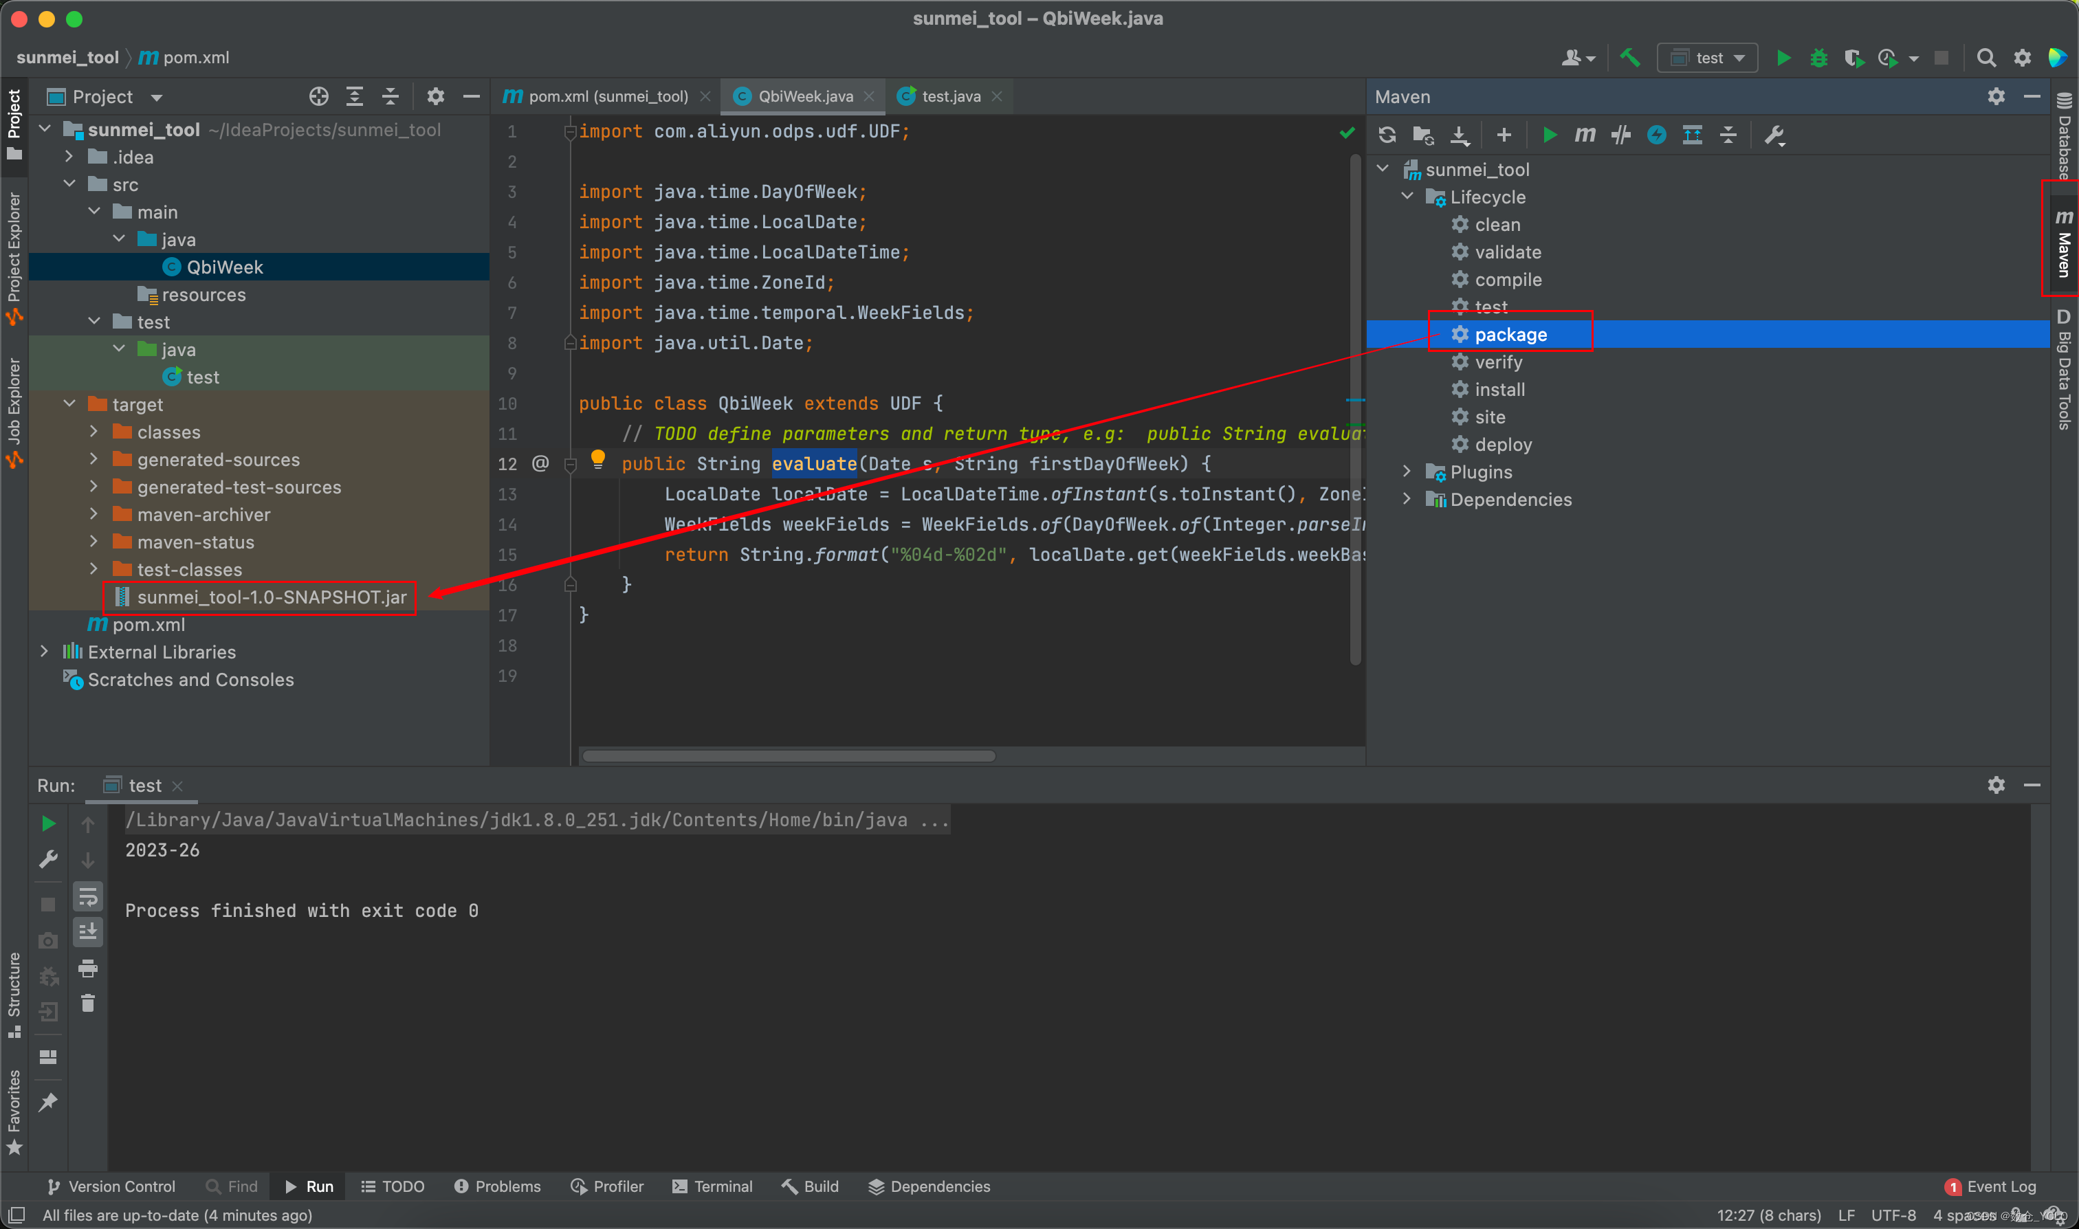Viewport: 2079px width, 1229px height.
Task: Open the Problems tool window tab
Action: 497,1186
